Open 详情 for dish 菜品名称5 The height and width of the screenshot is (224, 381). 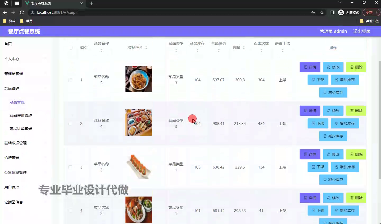(310, 67)
